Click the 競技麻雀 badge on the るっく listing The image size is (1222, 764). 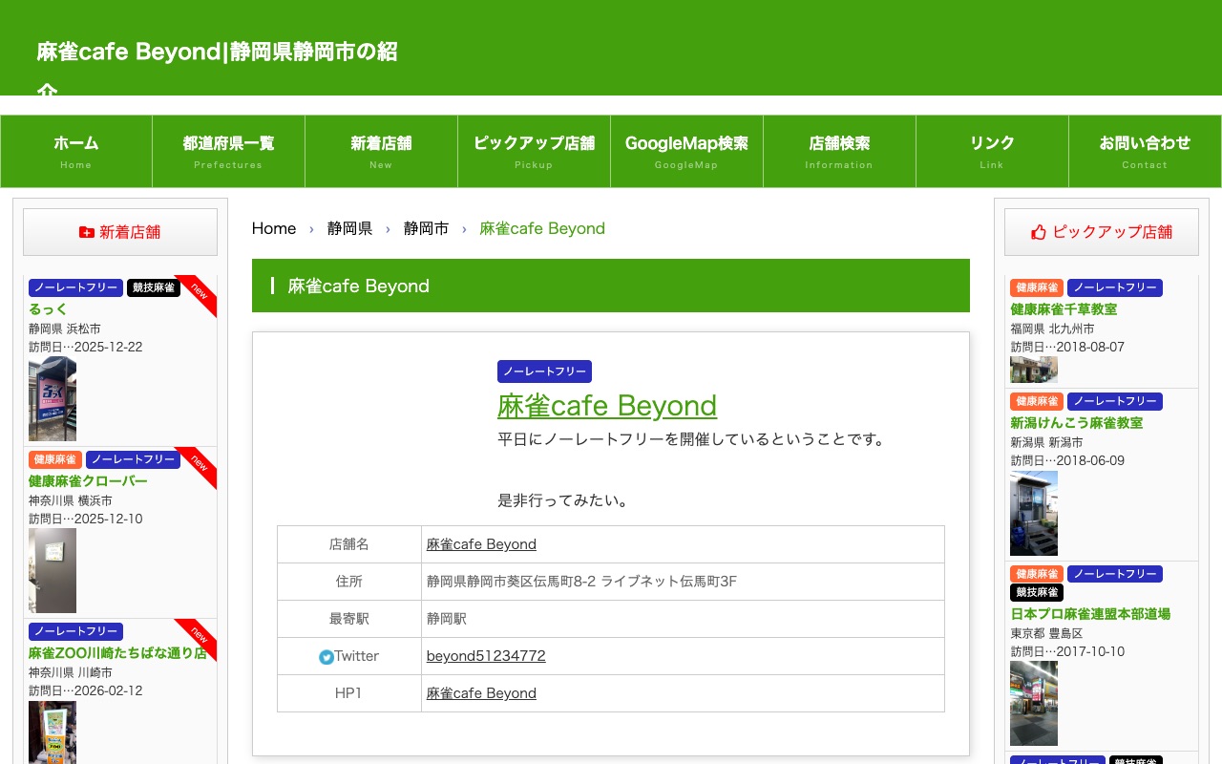pyautogui.click(x=153, y=287)
